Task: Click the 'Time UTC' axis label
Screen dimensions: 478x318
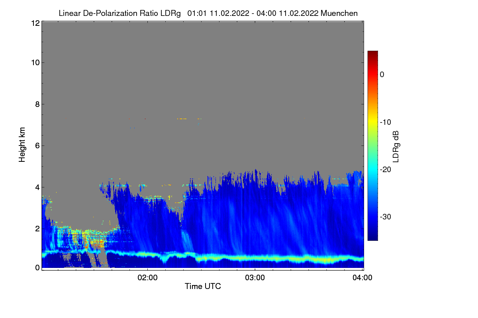Action: [203, 286]
